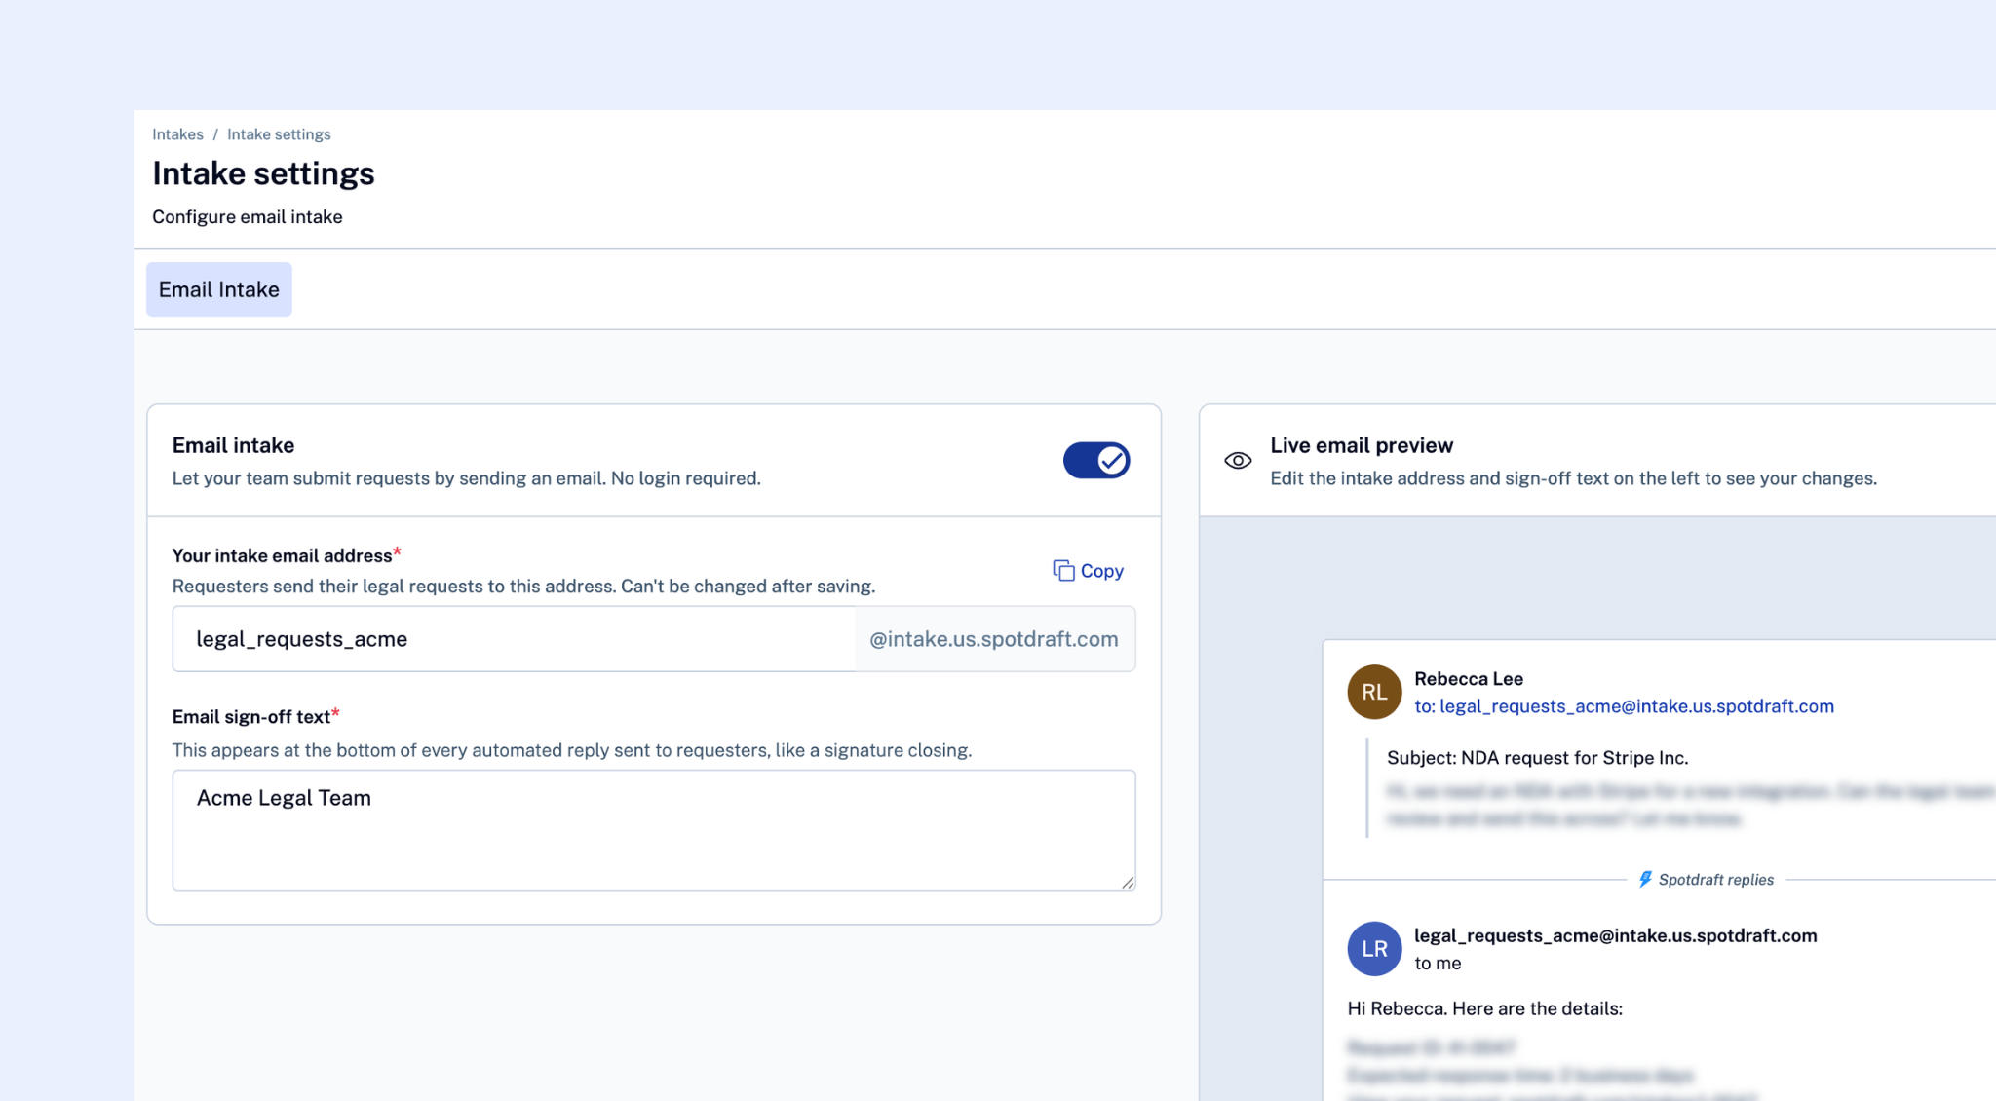Image resolution: width=1996 pixels, height=1101 pixels.
Task: Click the Intake settings page heading
Action: click(263, 173)
